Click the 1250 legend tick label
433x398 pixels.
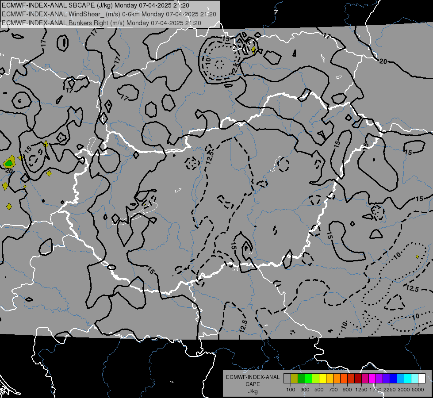(x=361, y=390)
